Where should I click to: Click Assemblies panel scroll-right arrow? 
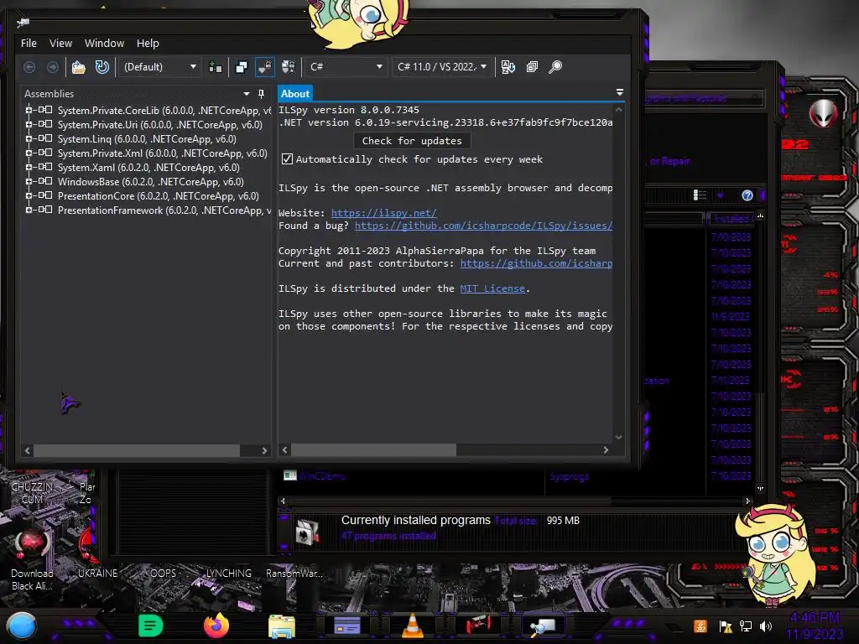(x=264, y=450)
